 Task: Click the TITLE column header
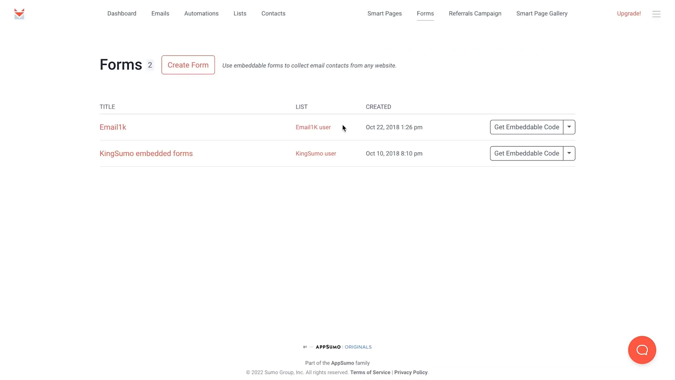(107, 107)
